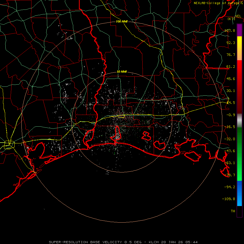The height and width of the screenshot is (244, 244).
Task: Click the blue segment of color bar
Action: (x=239, y=193)
